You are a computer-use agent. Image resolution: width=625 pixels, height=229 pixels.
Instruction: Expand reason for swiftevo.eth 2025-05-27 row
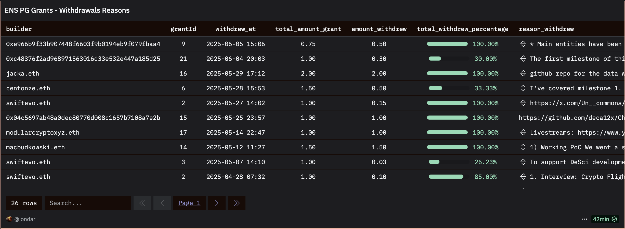pyautogui.click(x=523, y=103)
